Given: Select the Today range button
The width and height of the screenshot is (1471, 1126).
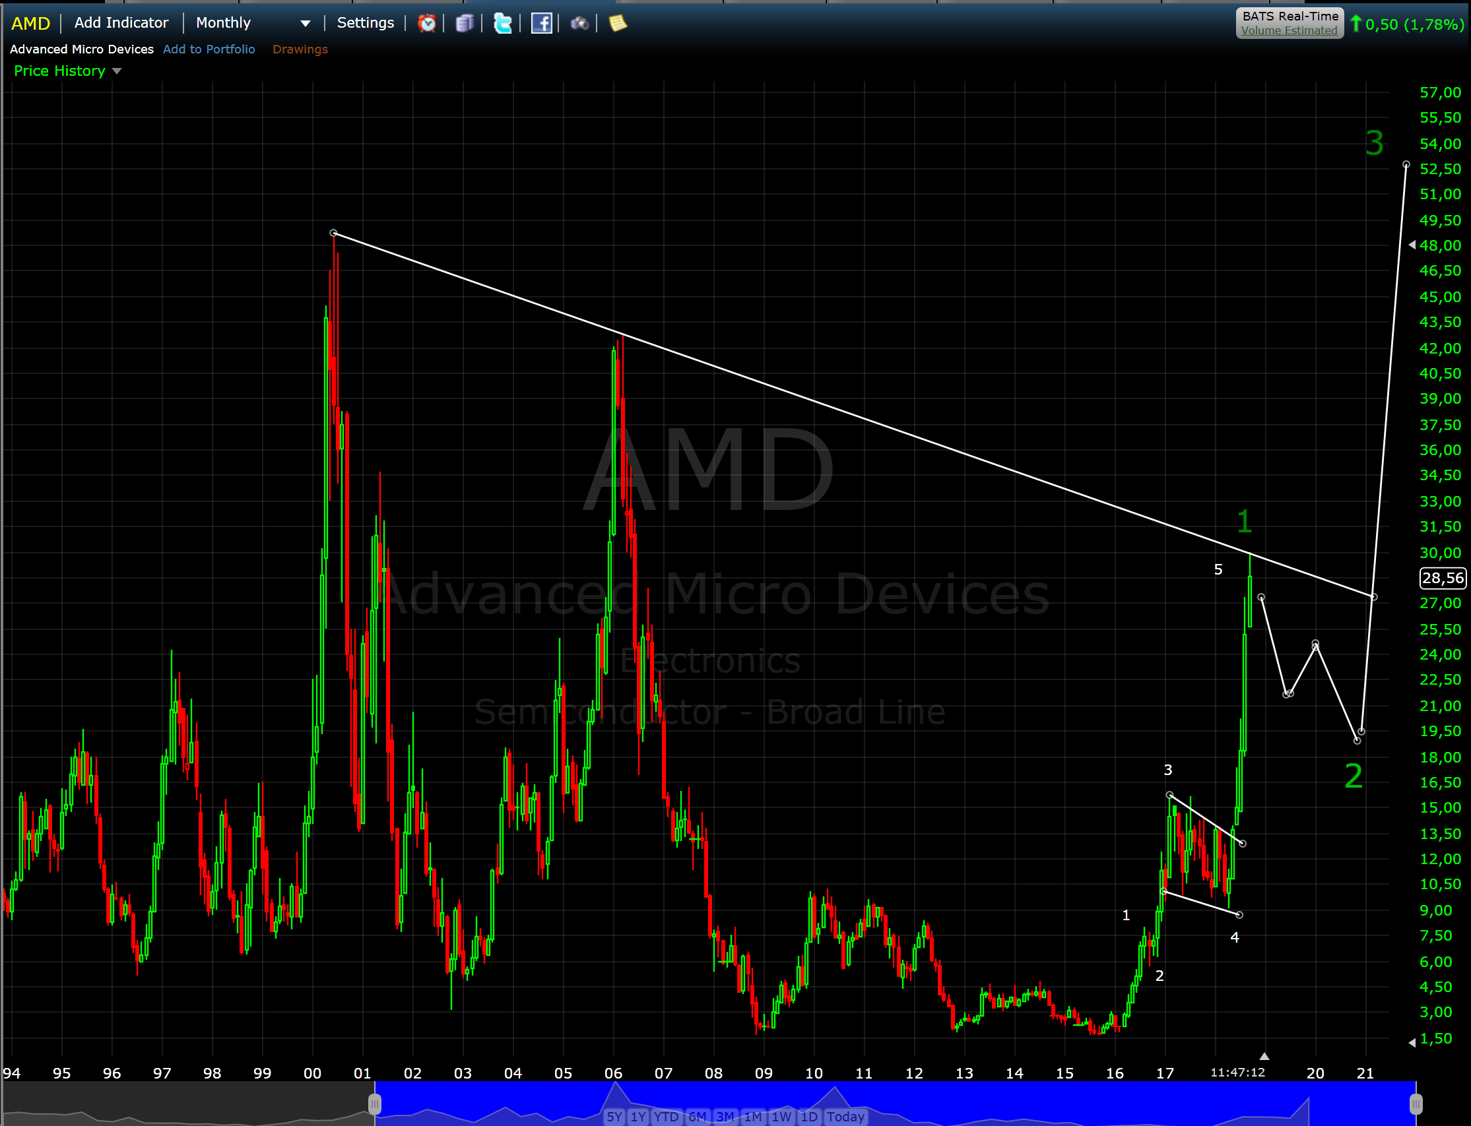Looking at the screenshot, I should point(845,1117).
